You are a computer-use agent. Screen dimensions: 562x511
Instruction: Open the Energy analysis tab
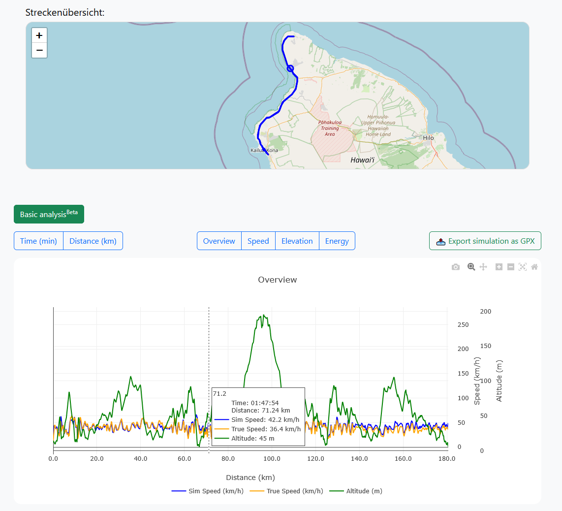click(337, 241)
